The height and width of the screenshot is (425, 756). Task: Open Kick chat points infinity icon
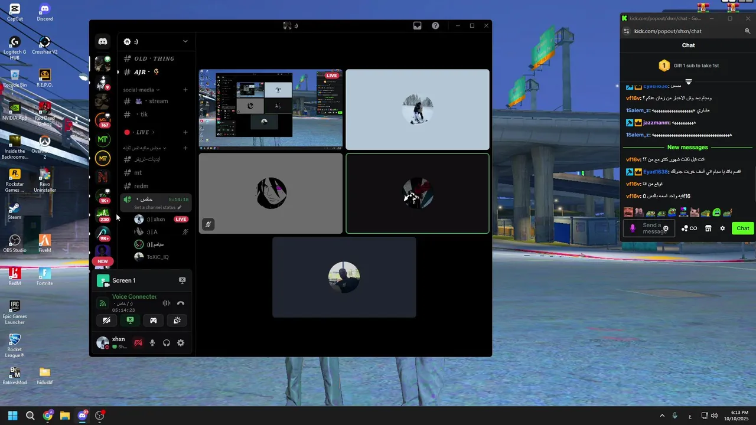click(689, 228)
